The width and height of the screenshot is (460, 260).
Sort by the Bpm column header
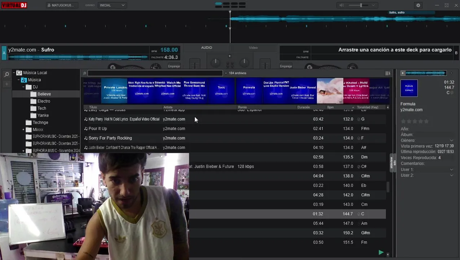point(330,107)
